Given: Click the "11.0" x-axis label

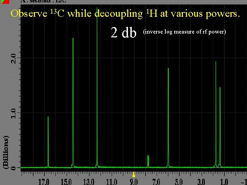Looking at the screenshot, I should [111, 182].
